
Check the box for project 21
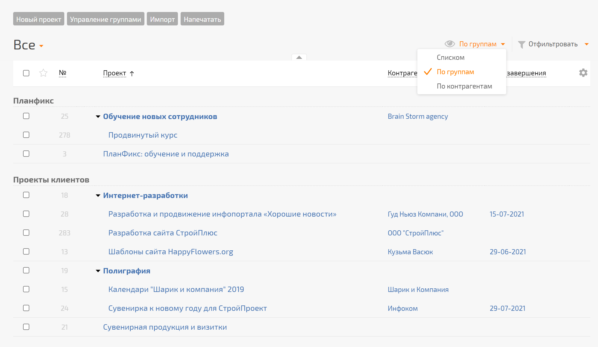coord(26,327)
